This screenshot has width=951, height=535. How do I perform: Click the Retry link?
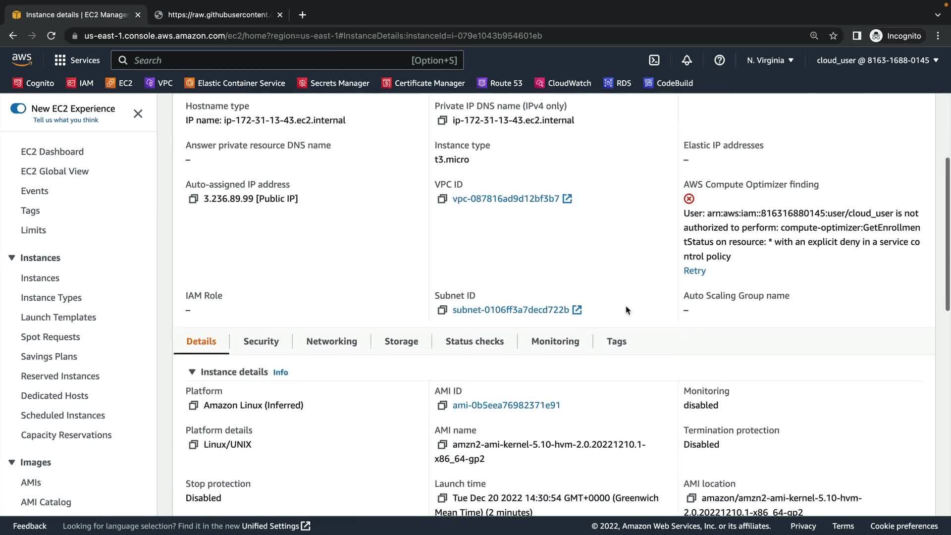(694, 270)
